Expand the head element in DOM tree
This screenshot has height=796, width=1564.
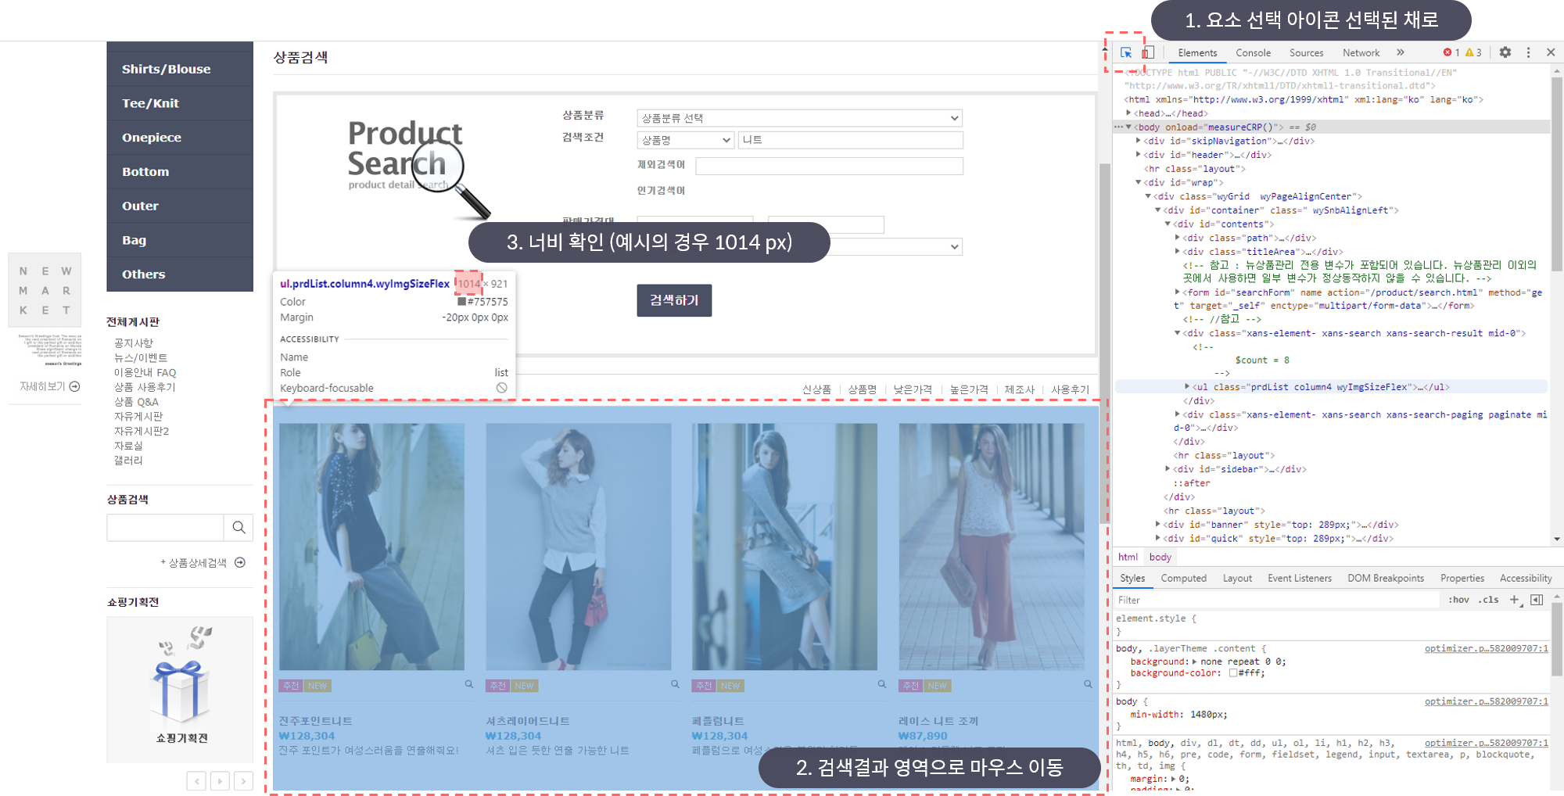point(1128,113)
